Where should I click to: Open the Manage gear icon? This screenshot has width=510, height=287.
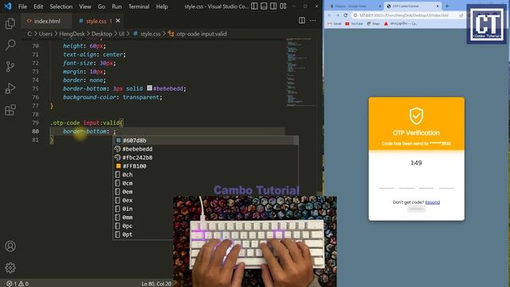pos(10,268)
